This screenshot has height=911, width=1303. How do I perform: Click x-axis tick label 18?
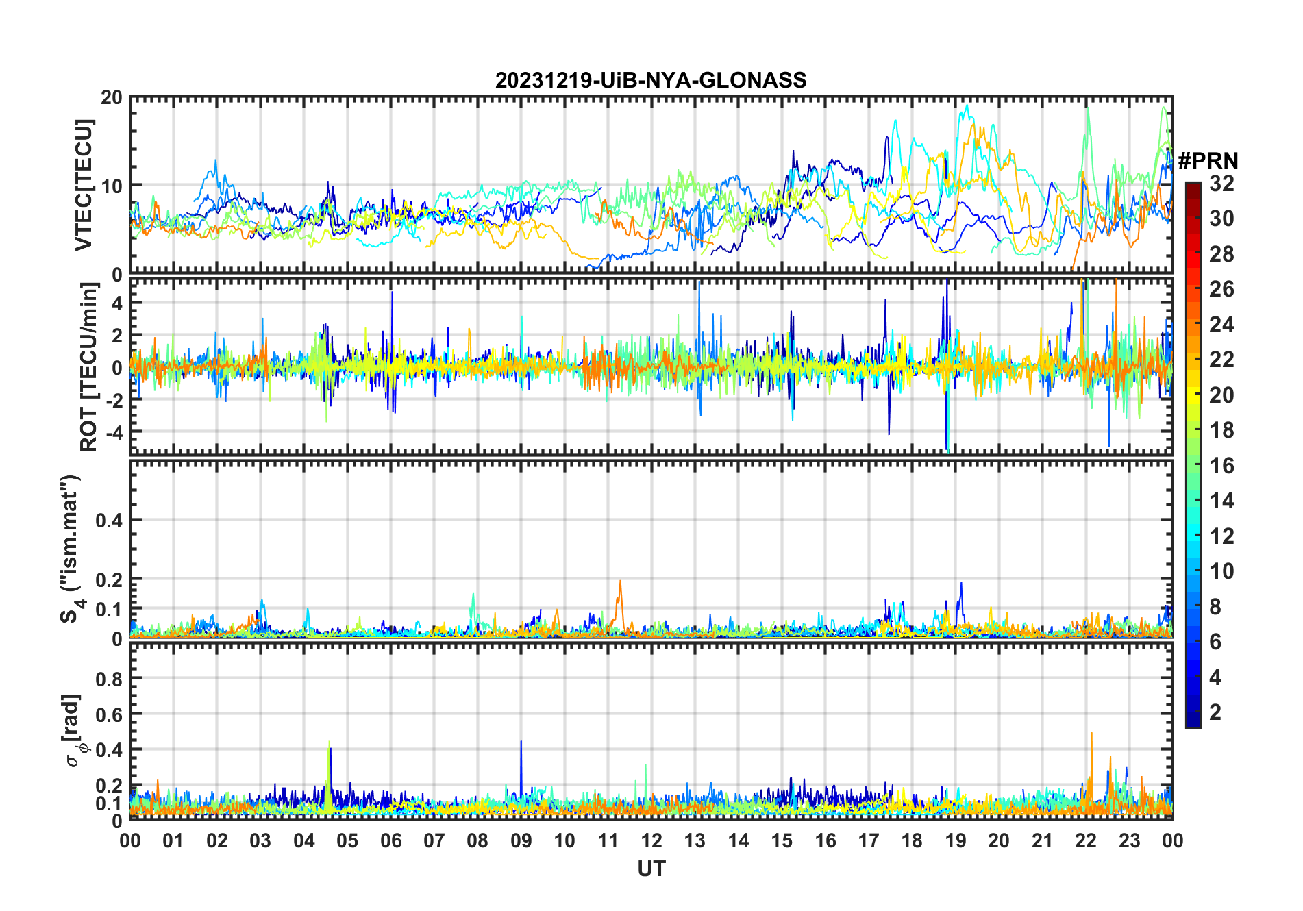(912, 840)
